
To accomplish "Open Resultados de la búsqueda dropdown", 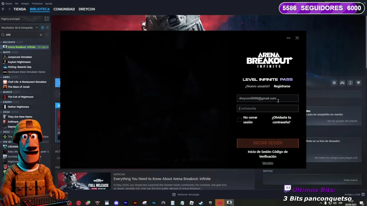I will (x=19, y=27).
